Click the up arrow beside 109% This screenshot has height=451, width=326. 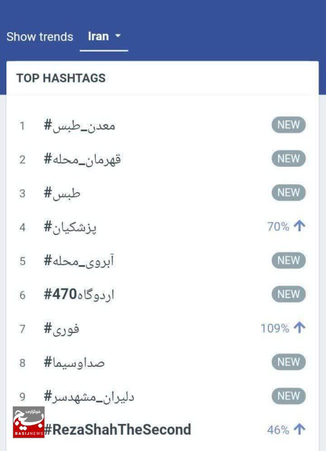click(x=300, y=327)
